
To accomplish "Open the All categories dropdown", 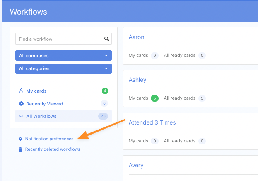I will pyautogui.click(x=63, y=68).
